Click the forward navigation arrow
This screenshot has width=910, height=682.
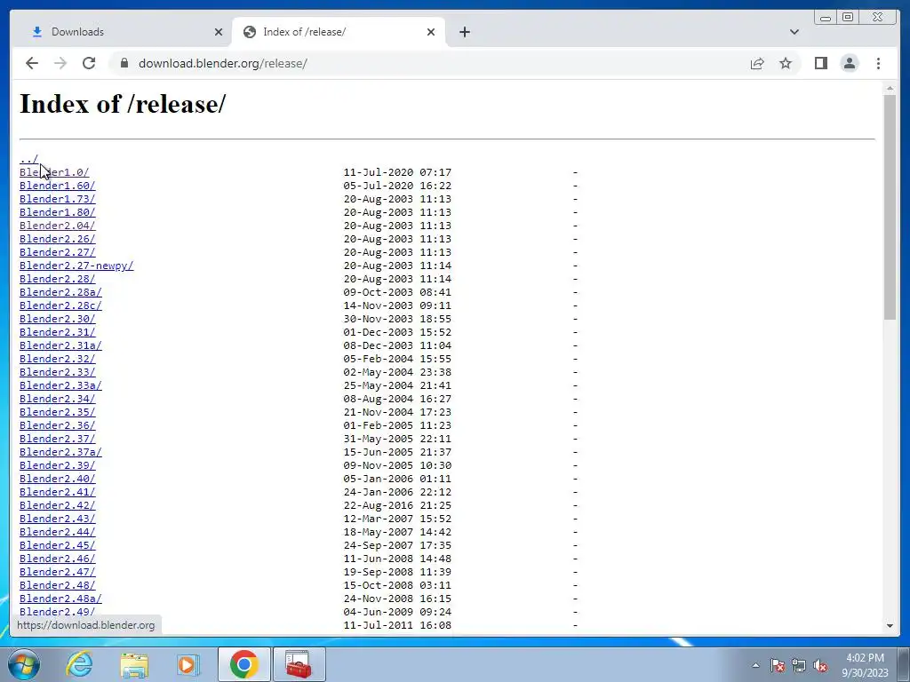pos(60,63)
